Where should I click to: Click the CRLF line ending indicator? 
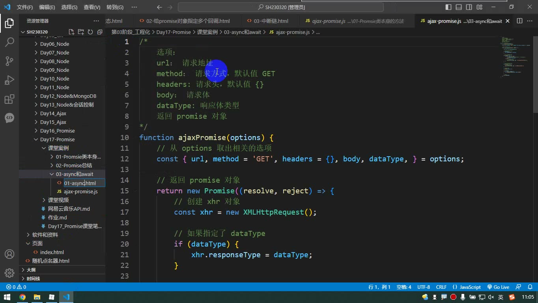pyautogui.click(x=441, y=287)
